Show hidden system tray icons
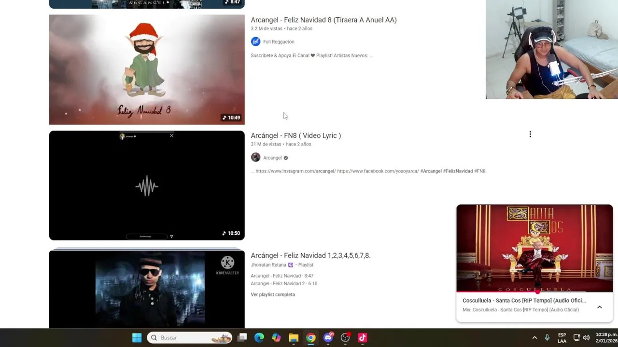The height and width of the screenshot is (347, 618). 534,338
